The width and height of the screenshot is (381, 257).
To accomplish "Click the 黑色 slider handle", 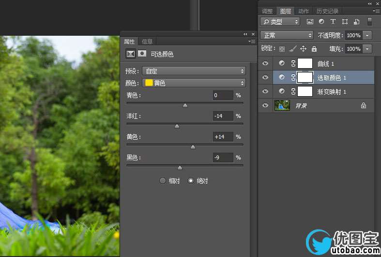I will coord(180,168).
